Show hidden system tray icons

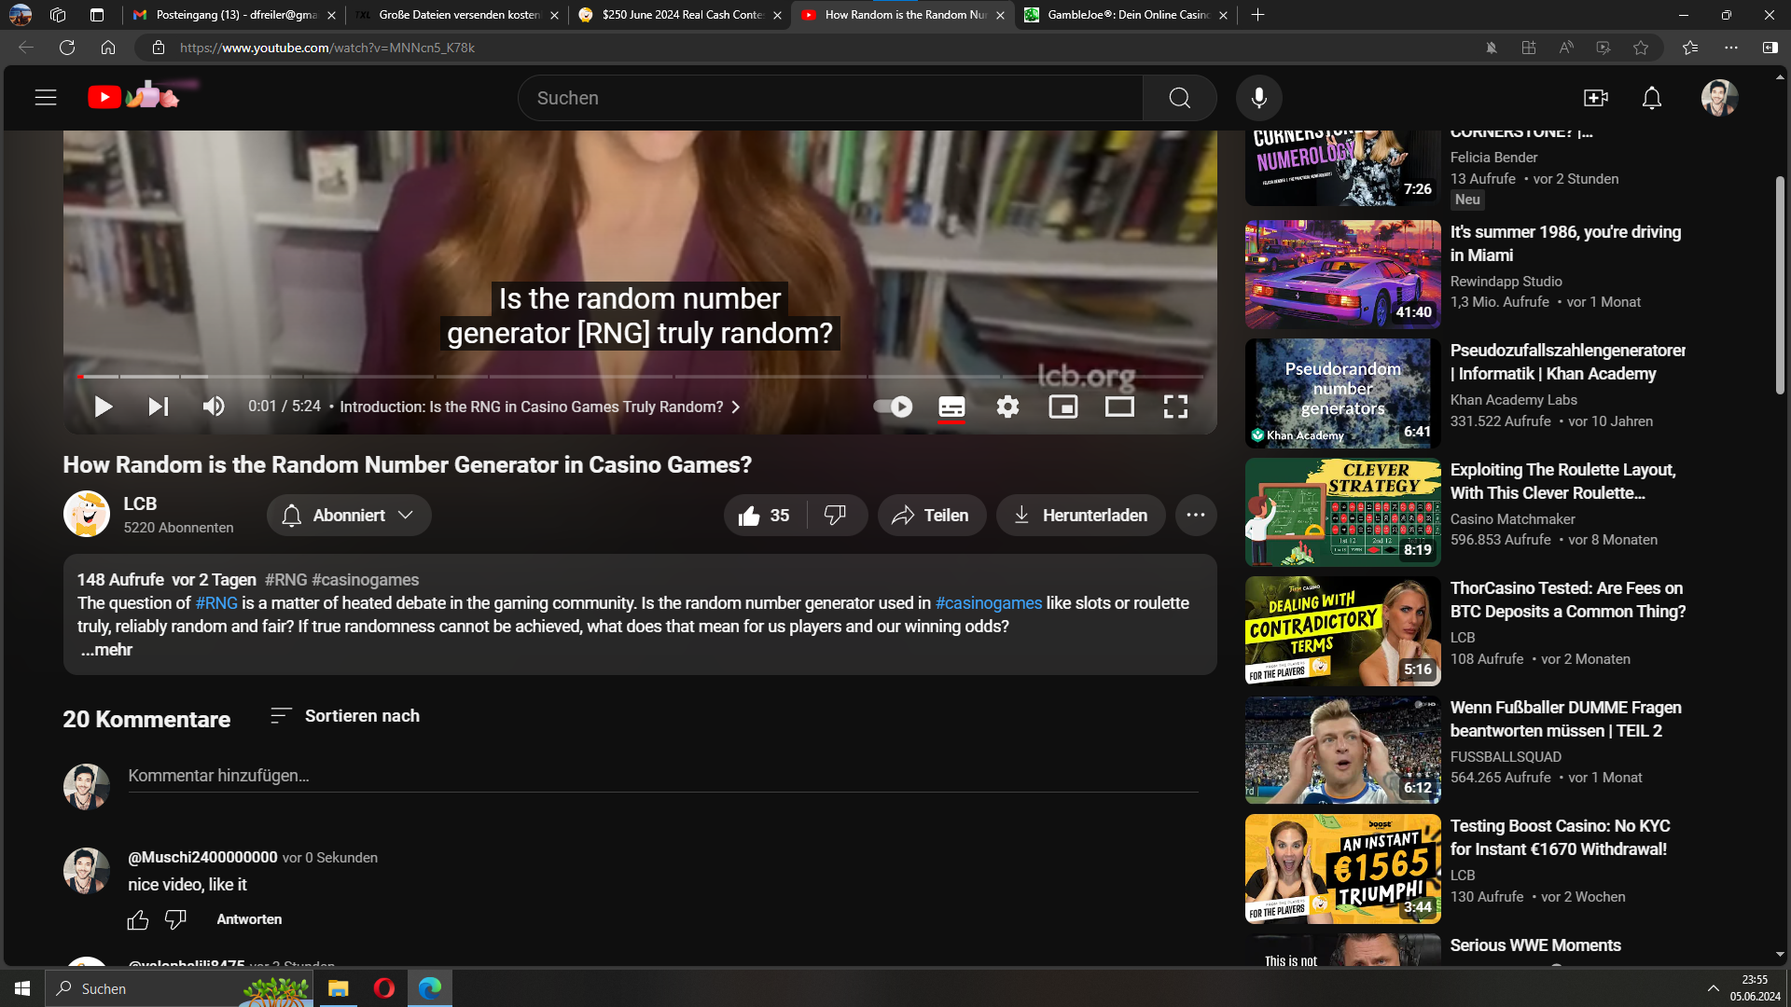point(1713,988)
